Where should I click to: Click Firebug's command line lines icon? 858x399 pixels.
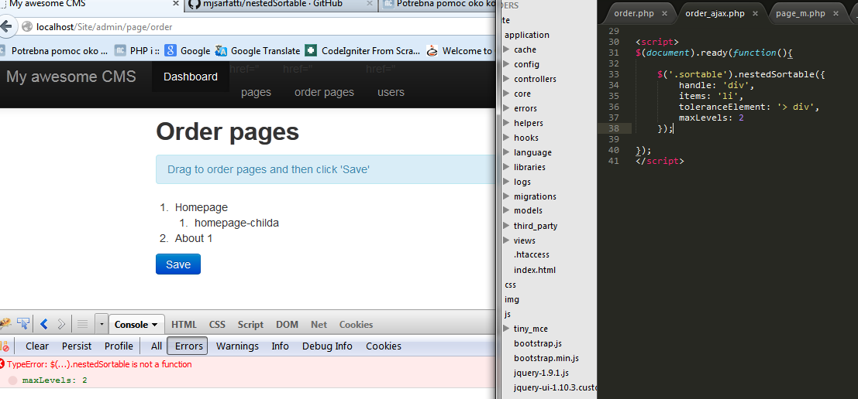pos(82,324)
